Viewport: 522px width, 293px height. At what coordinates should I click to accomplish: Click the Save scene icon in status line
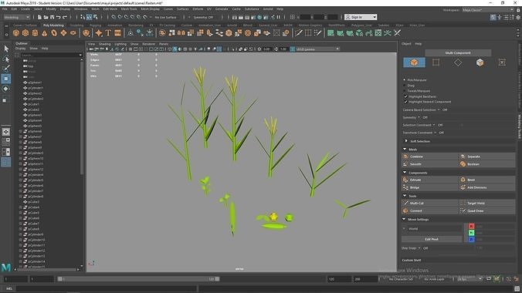point(53,17)
